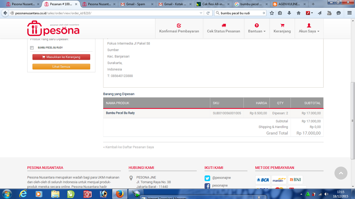Viewport: 355px width, 199px height.
Task: Show hidden system tray icons
Action: coord(301,194)
